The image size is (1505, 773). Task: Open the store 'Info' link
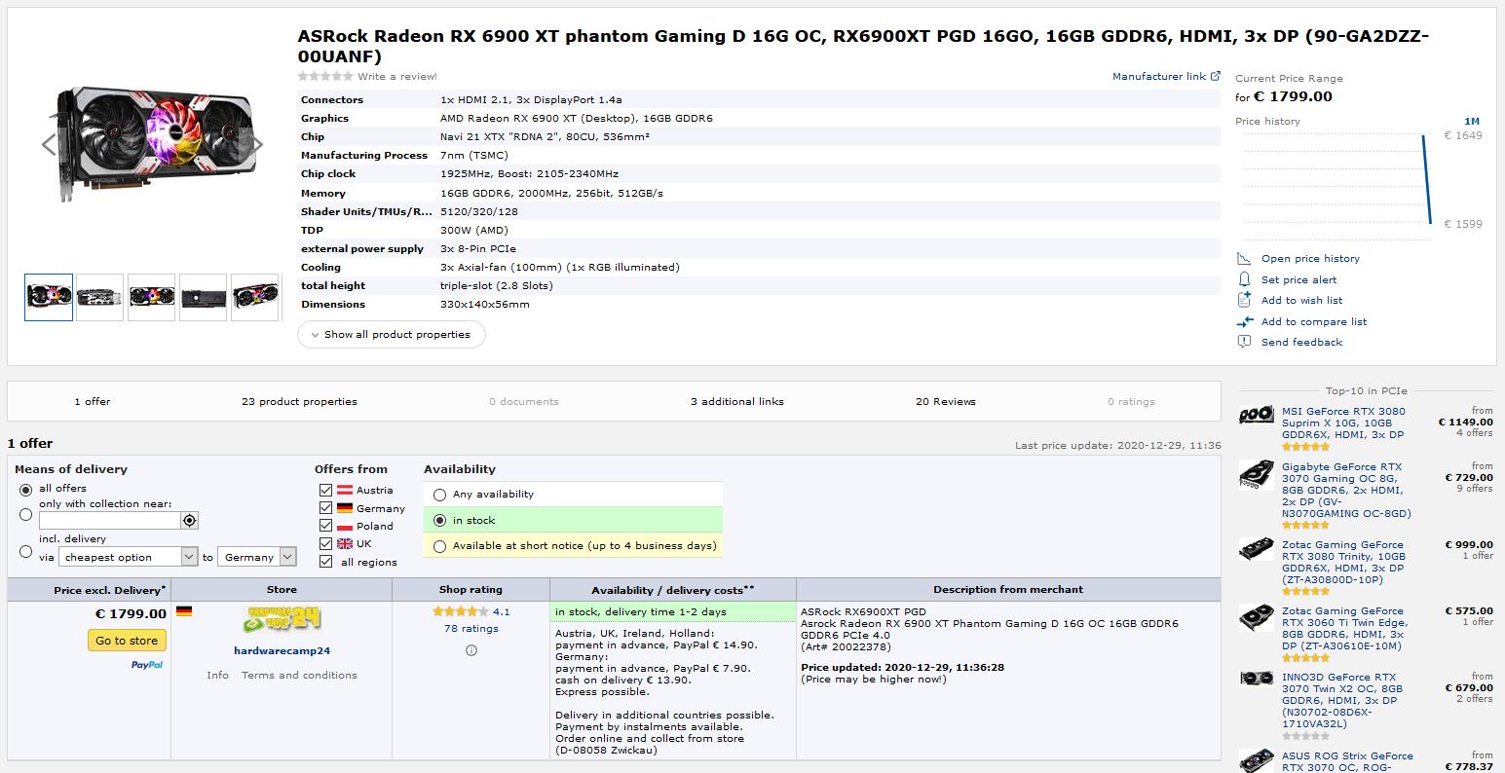[x=217, y=675]
